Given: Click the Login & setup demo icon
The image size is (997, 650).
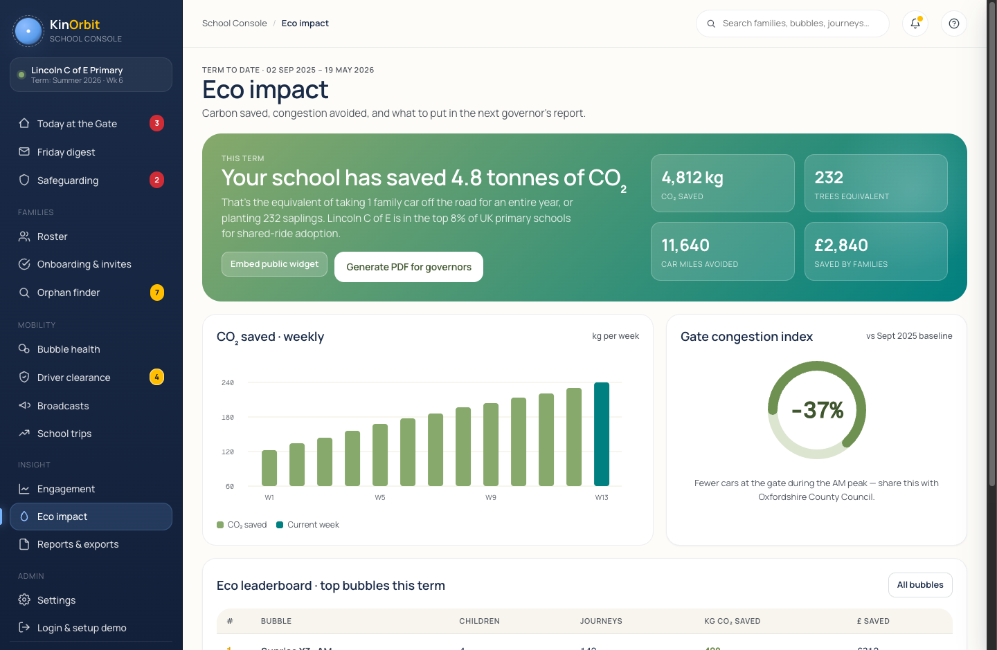Looking at the screenshot, I should pyautogui.click(x=24, y=627).
